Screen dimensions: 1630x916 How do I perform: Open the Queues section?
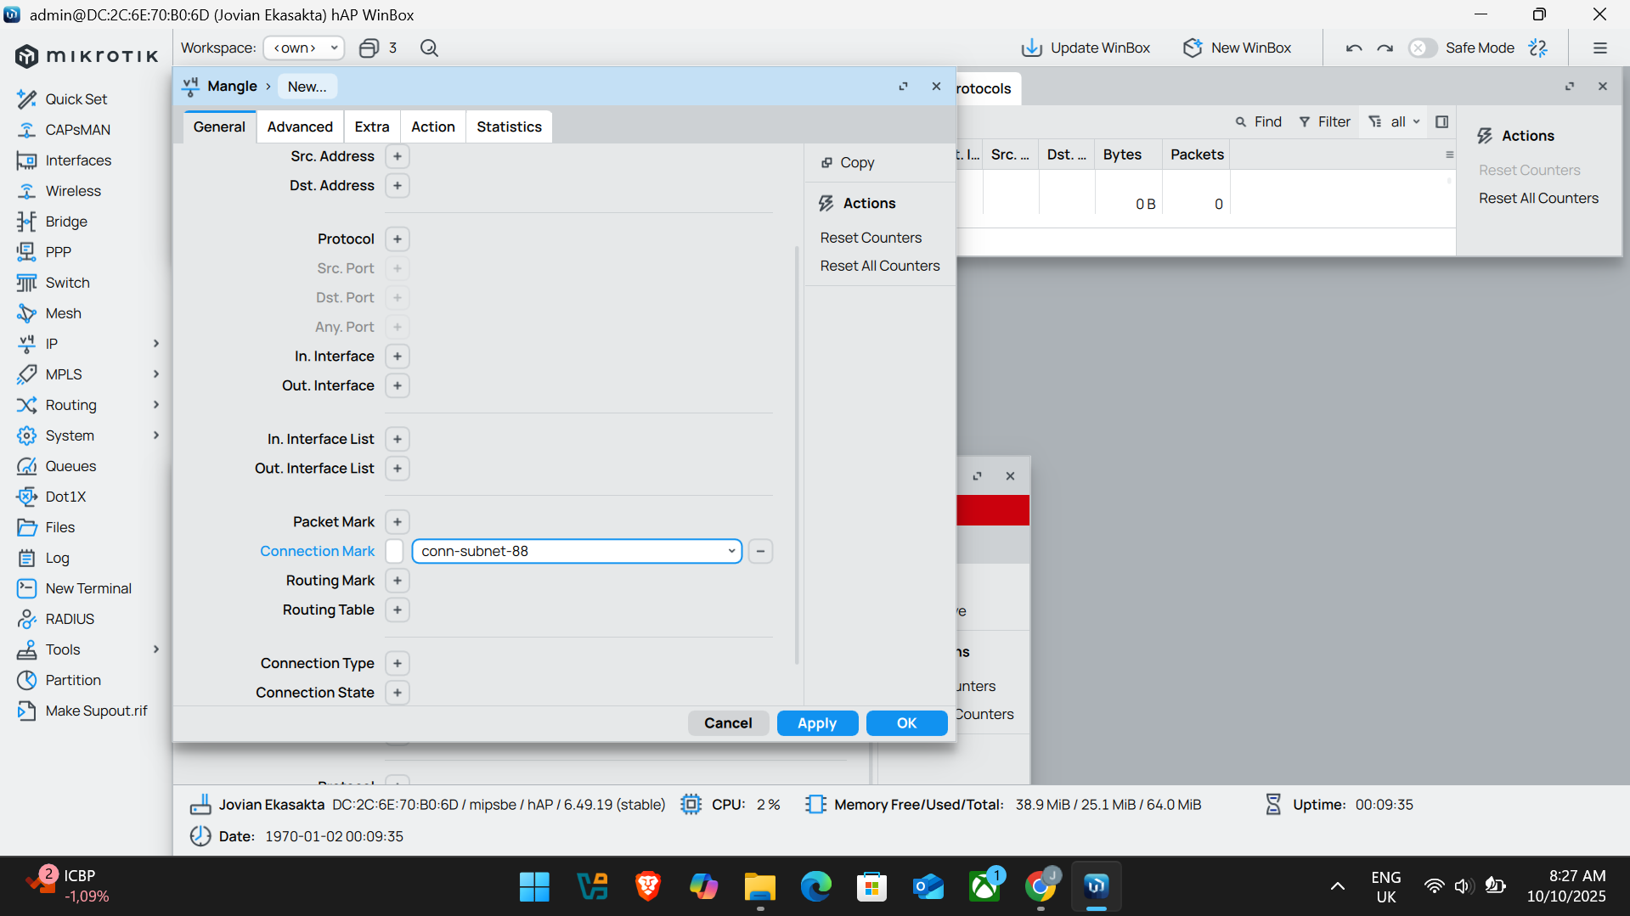(71, 466)
